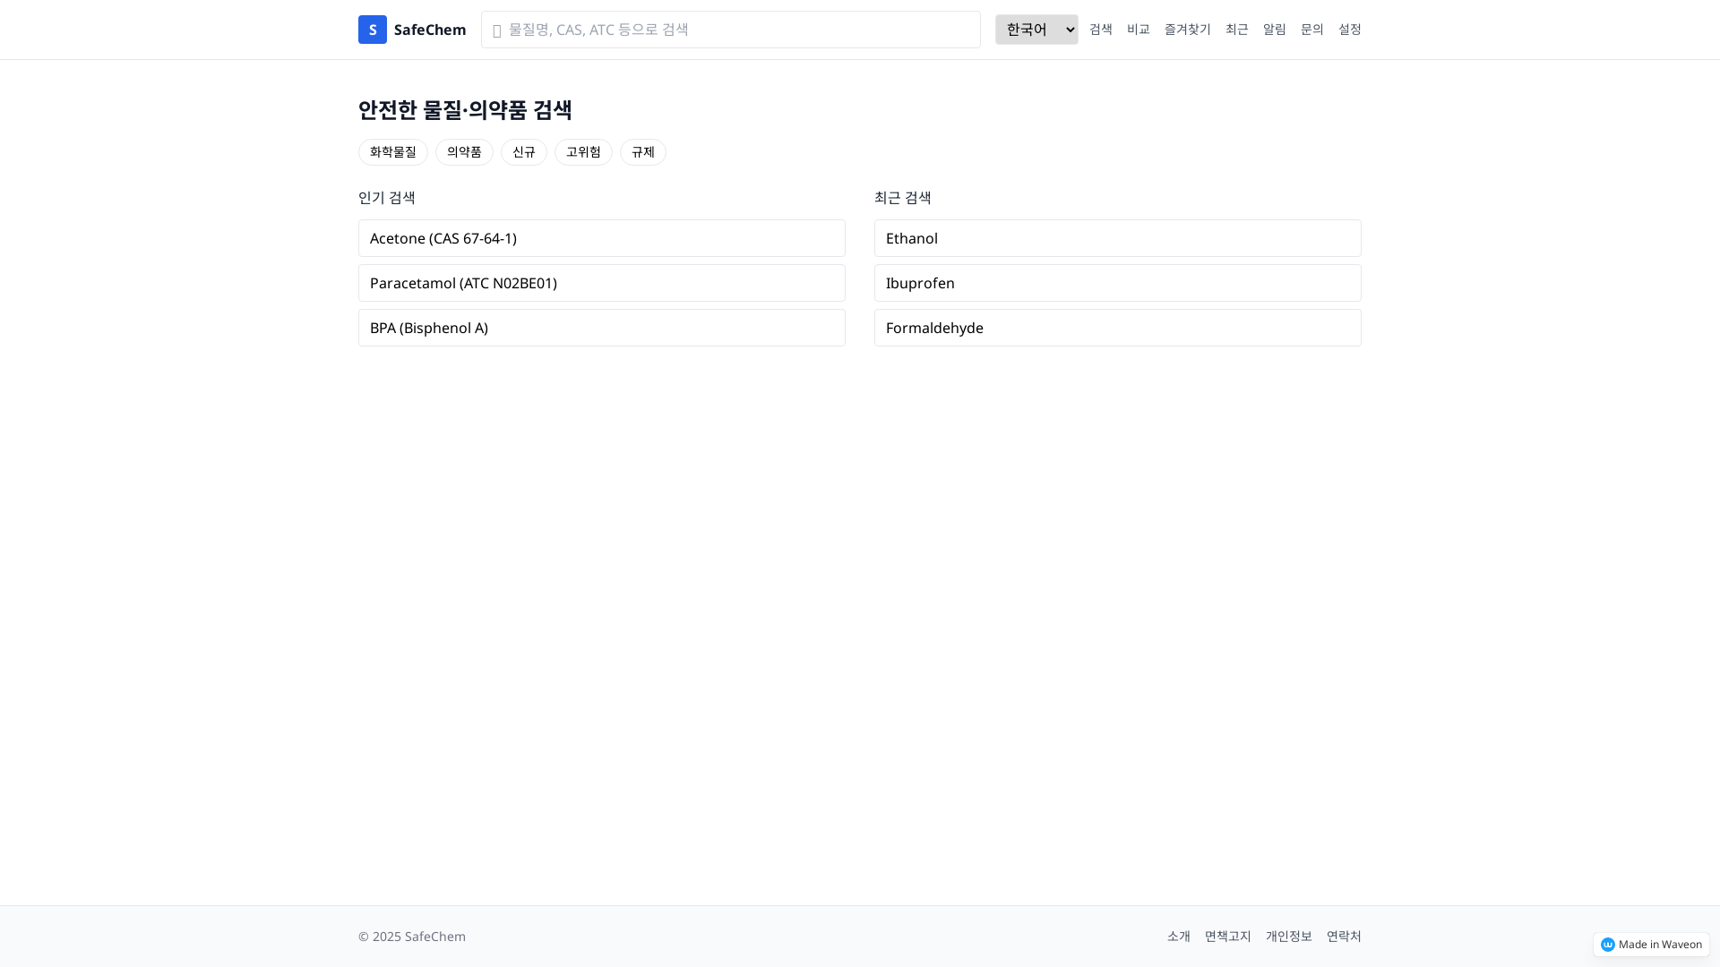Enable the 규제 filter chip

[642, 151]
